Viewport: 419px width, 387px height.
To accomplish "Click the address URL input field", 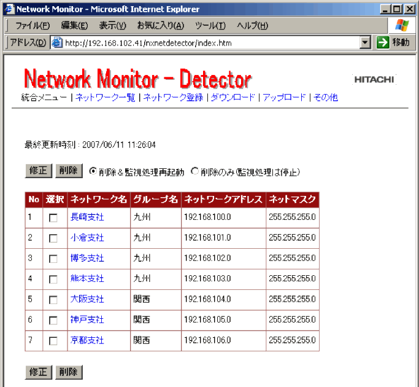I will [211, 43].
